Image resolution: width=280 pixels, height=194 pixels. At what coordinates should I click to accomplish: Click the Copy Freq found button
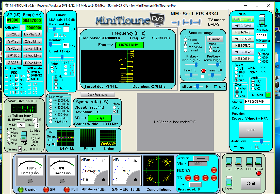[97, 95]
